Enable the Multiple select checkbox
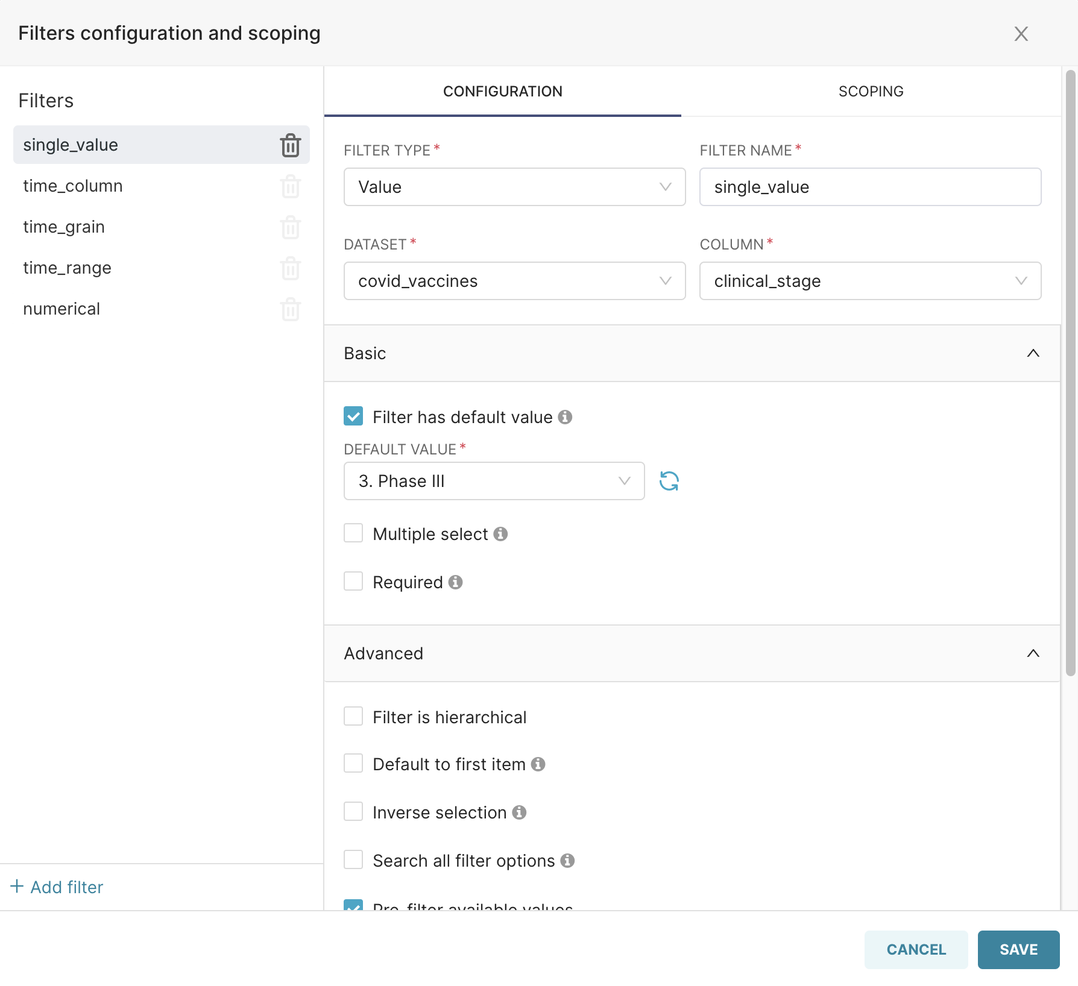Viewport: 1078px width, 986px height. 353,533
